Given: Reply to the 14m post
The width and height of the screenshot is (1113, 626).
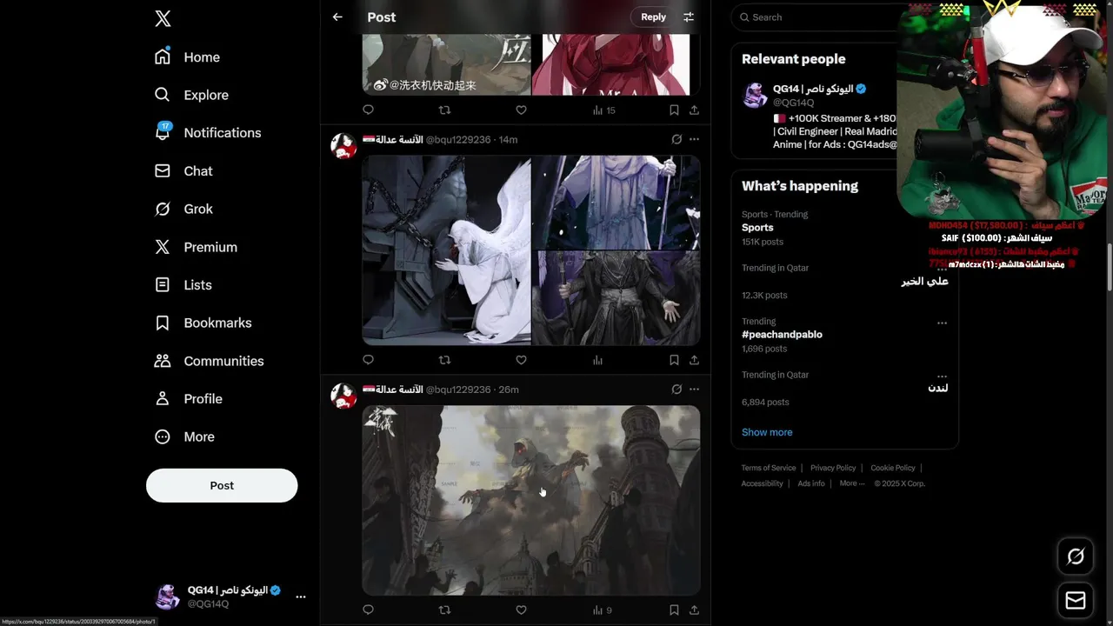Looking at the screenshot, I should click(x=368, y=360).
